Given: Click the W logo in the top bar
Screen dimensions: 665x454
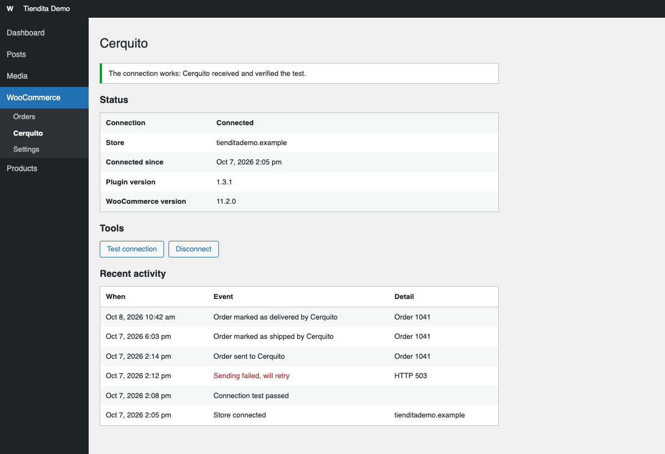Looking at the screenshot, I should (10, 9).
